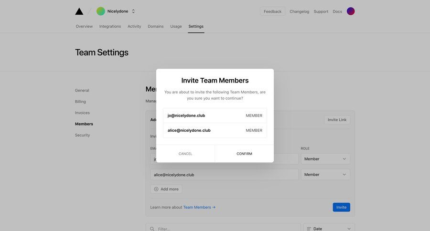
Task: Click the Add more button
Action: pos(166,189)
